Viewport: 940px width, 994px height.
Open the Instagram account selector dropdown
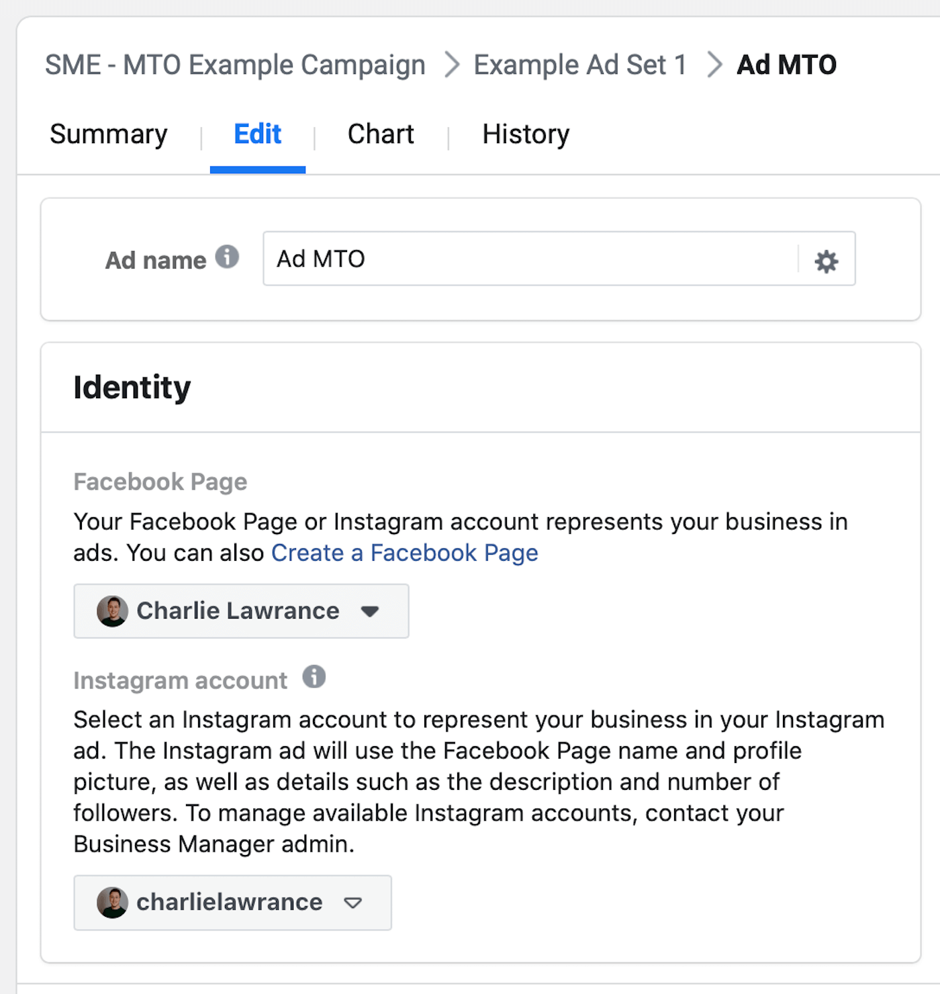pyautogui.click(x=232, y=903)
